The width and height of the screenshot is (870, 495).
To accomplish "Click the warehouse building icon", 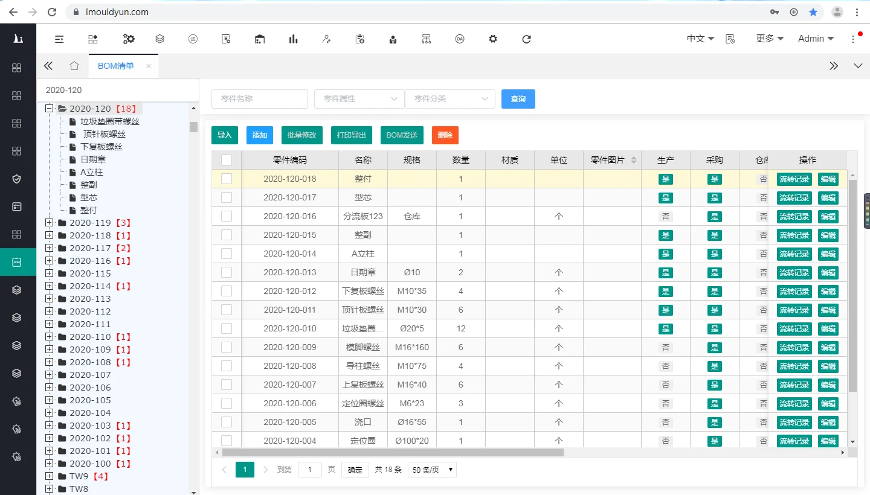I will (x=260, y=39).
